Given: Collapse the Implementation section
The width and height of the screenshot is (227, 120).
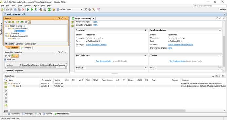Looking at the screenshot, I should [220, 30].
